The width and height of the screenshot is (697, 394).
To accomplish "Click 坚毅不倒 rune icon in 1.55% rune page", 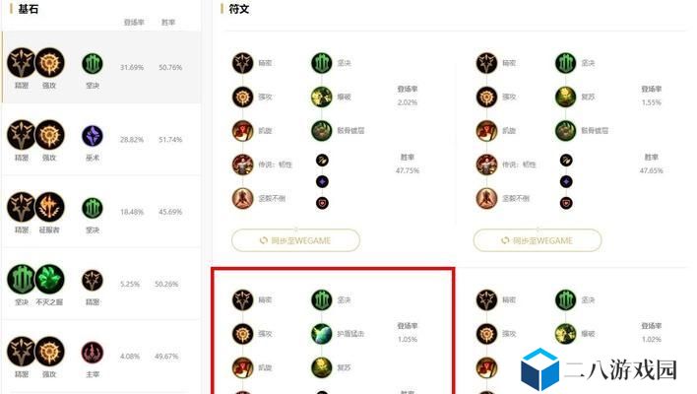I will pyautogui.click(x=486, y=198).
